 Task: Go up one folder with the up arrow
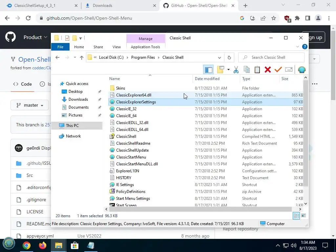[x=82, y=57]
